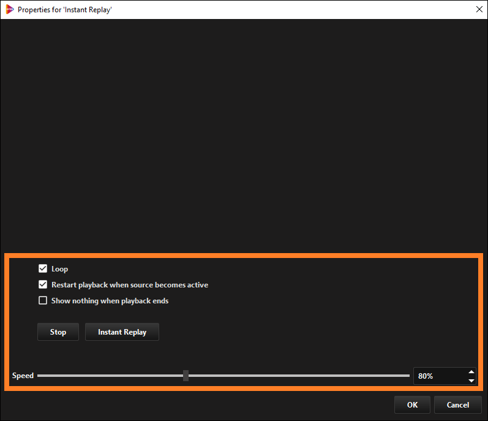Viewport: 488px width, 421px height.
Task: Click the Properties for 'Instant Replay' title
Action: point(65,10)
